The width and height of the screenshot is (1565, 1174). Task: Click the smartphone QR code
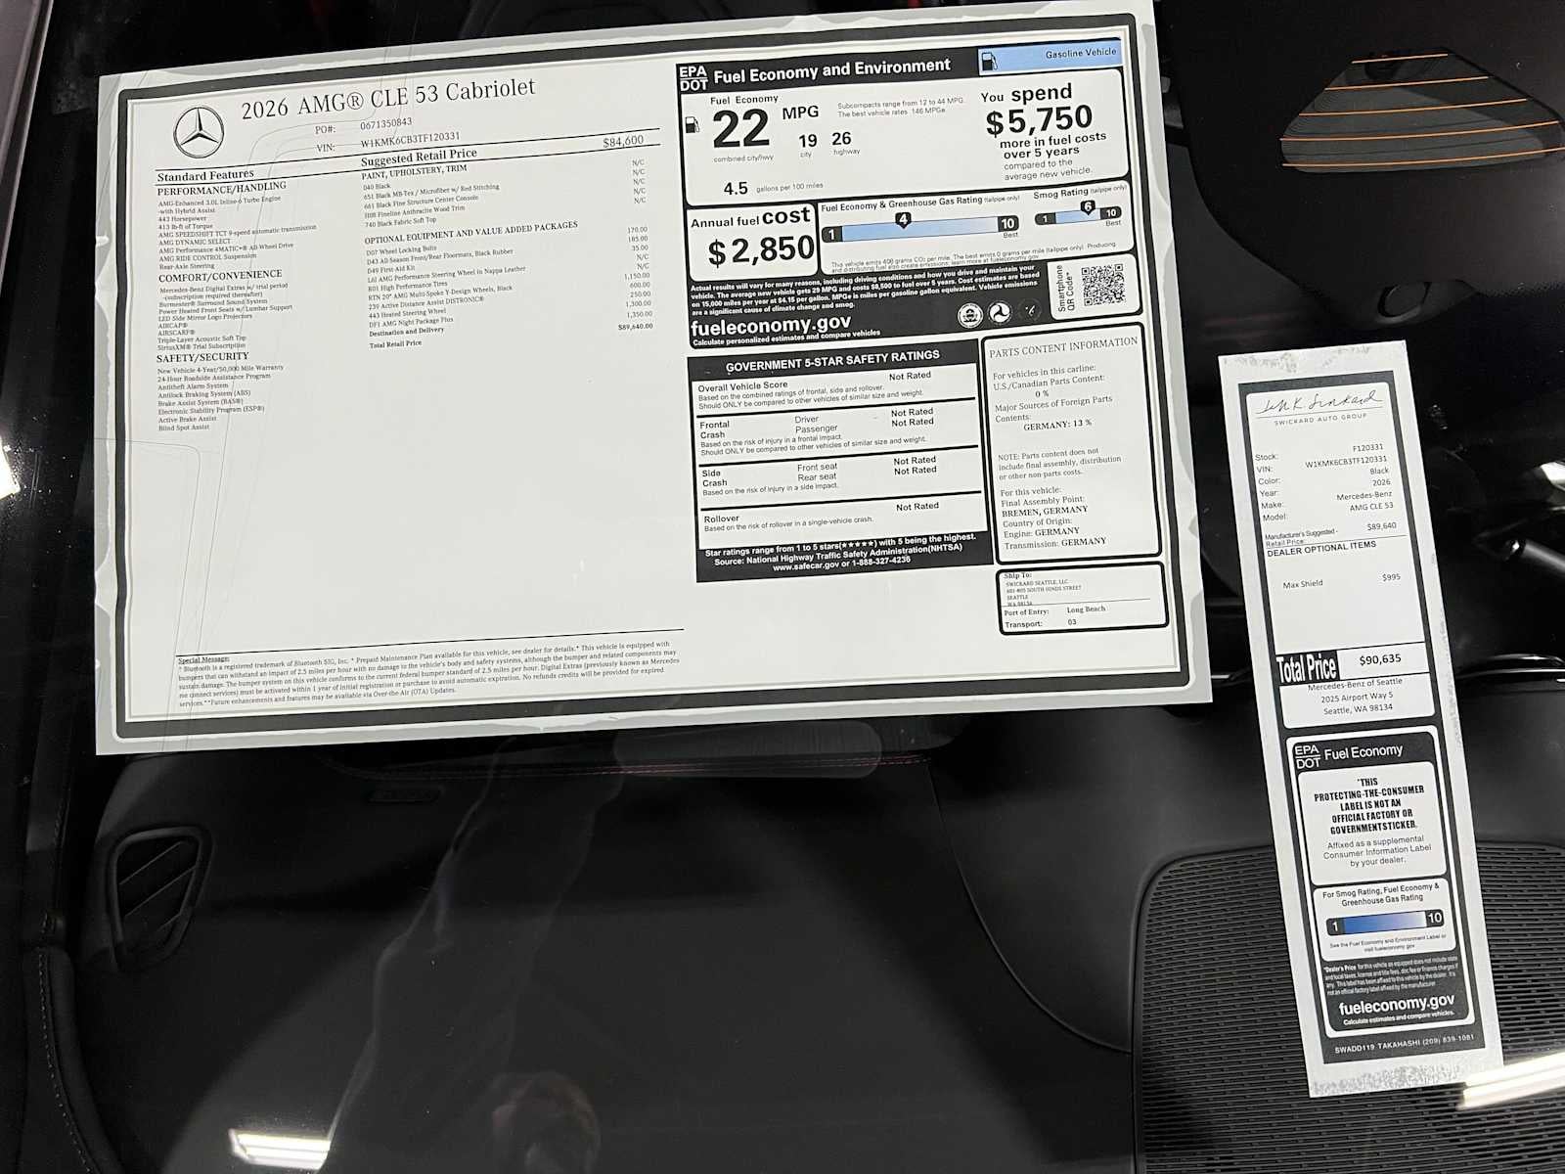tap(1102, 285)
